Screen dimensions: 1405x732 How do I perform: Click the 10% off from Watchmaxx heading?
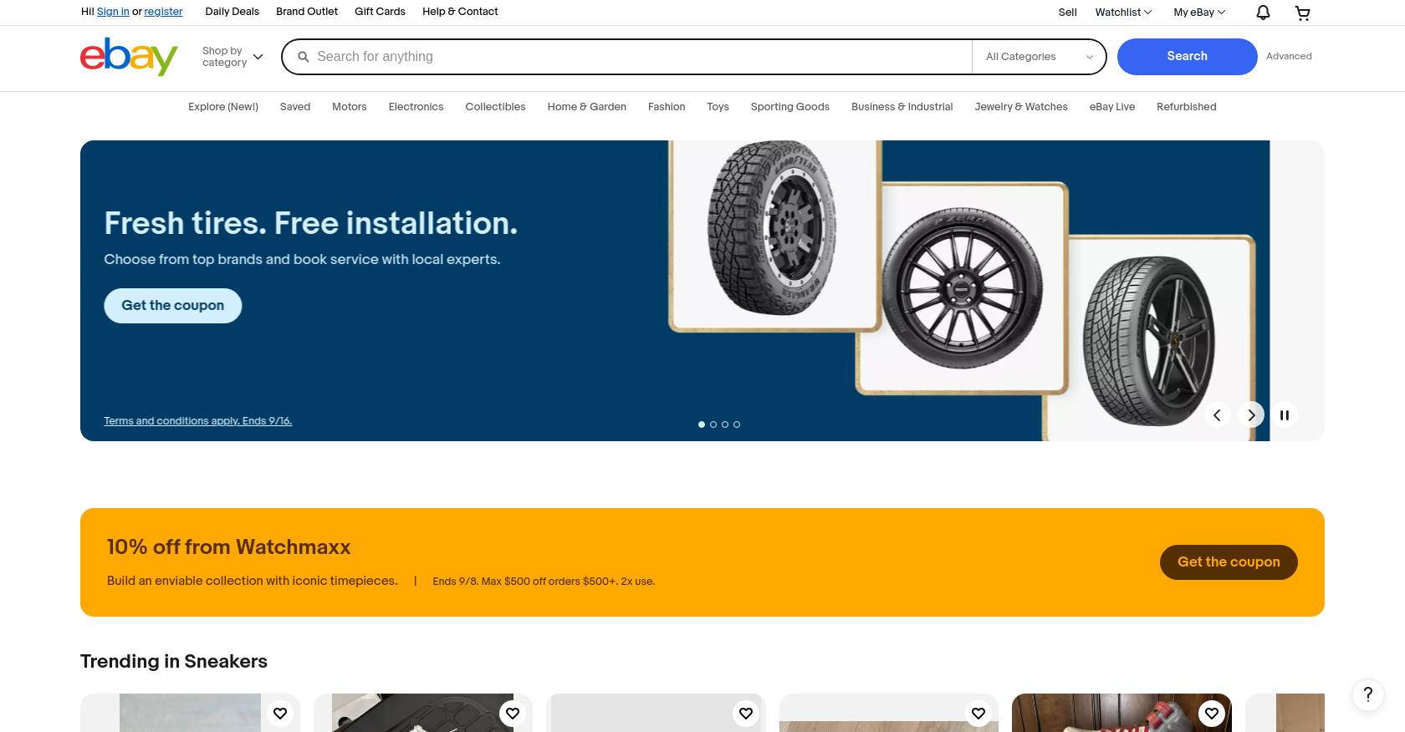tap(229, 547)
